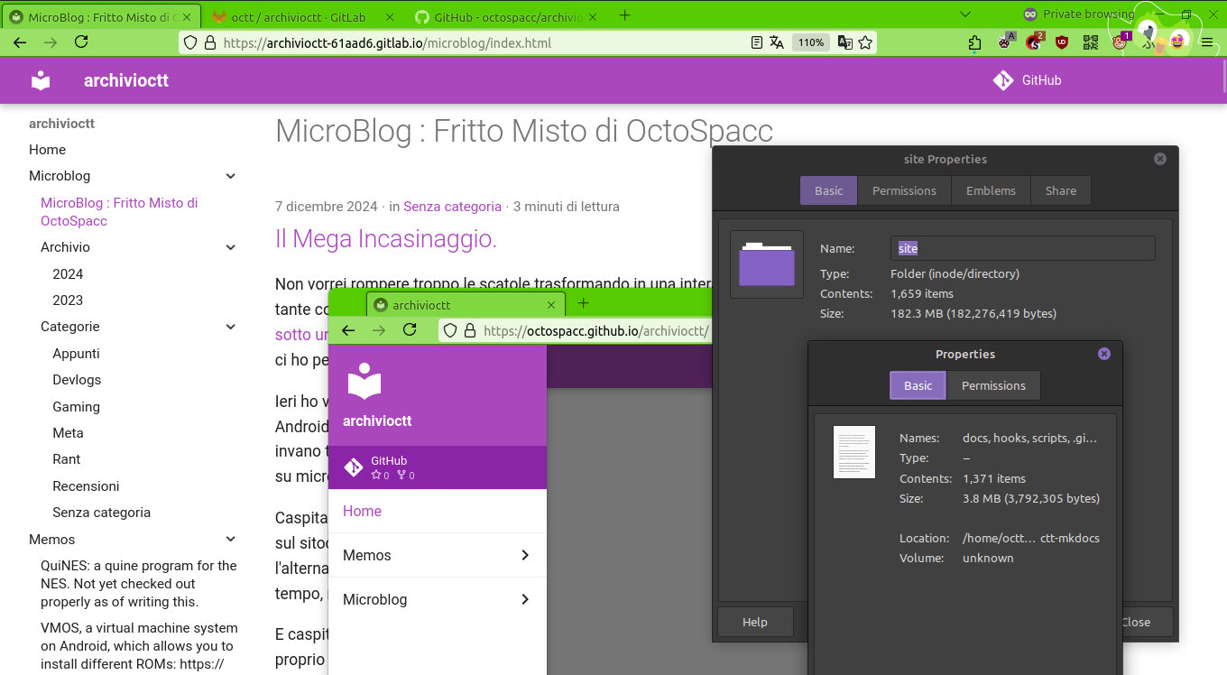Select the Appunti category
Screen dimensions: 1227x675
[76, 354]
